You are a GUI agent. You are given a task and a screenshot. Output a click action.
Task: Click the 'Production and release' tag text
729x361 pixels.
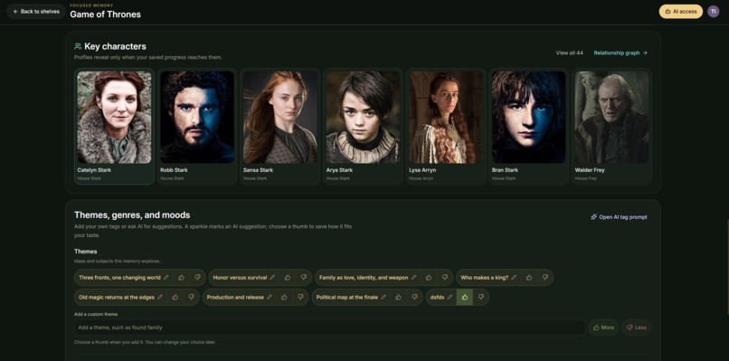(235, 298)
